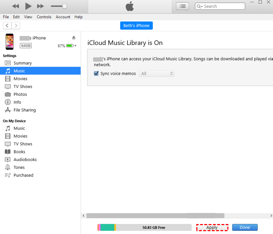Image resolution: width=273 pixels, height=234 pixels.
Task: Open the File menu
Action: [6, 17]
